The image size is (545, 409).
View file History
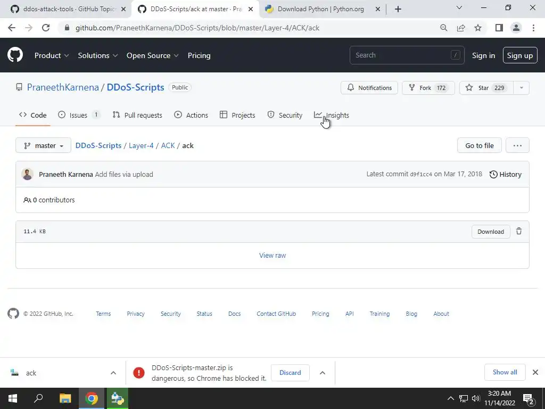(x=506, y=174)
